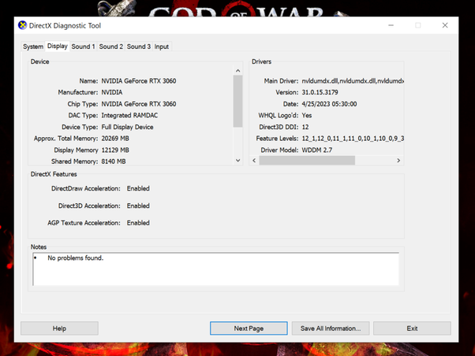Click the Drivers horizontal scrollbar thumb
The height and width of the screenshot is (356, 475).
click(x=307, y=161)
